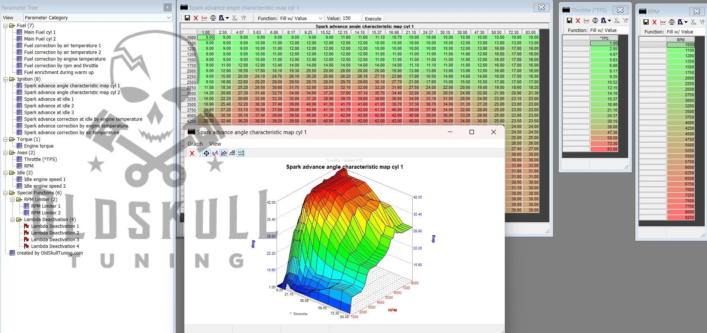This screenshot has height=333, width=707.
Task: Toggle the crosshair rotate mode in graph toolbar
Action: tap(206, 153)
